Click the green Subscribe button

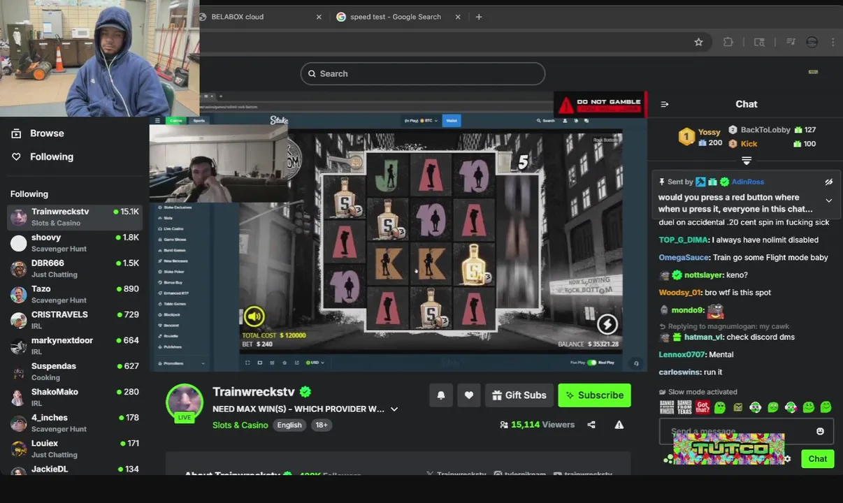595,395
